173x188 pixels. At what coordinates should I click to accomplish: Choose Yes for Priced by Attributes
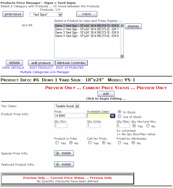pos(119,143)
